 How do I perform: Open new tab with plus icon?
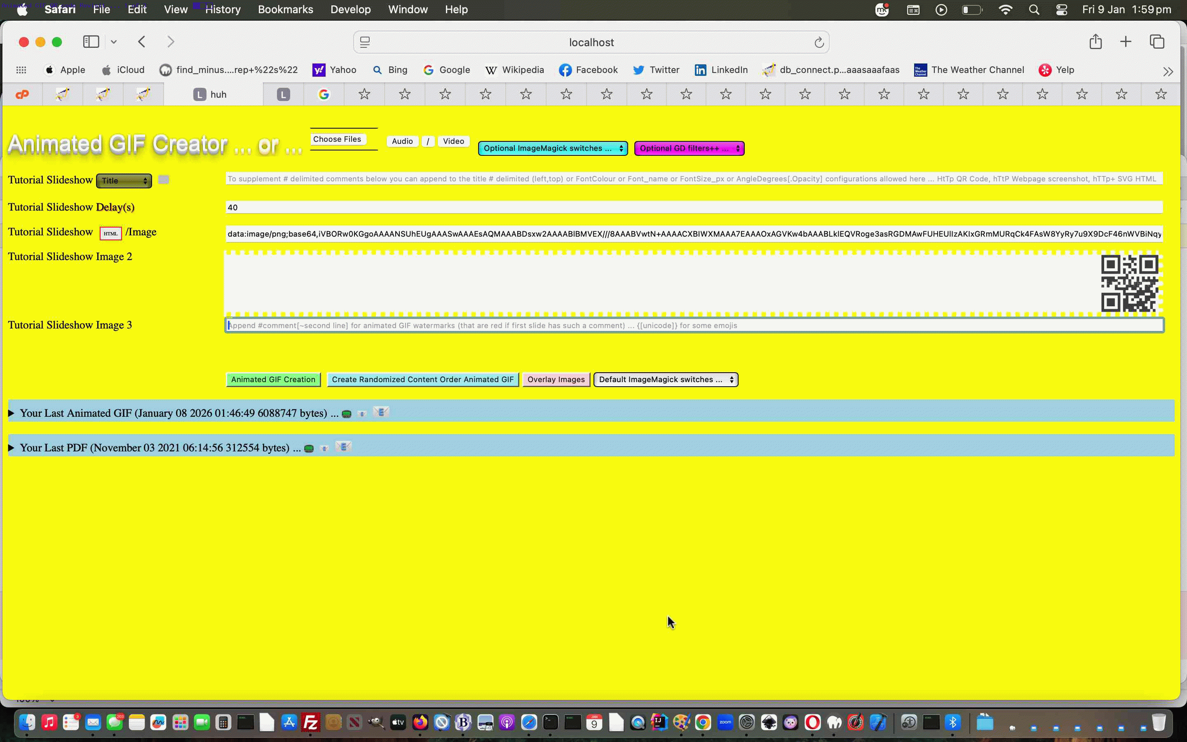point(1125,42)
